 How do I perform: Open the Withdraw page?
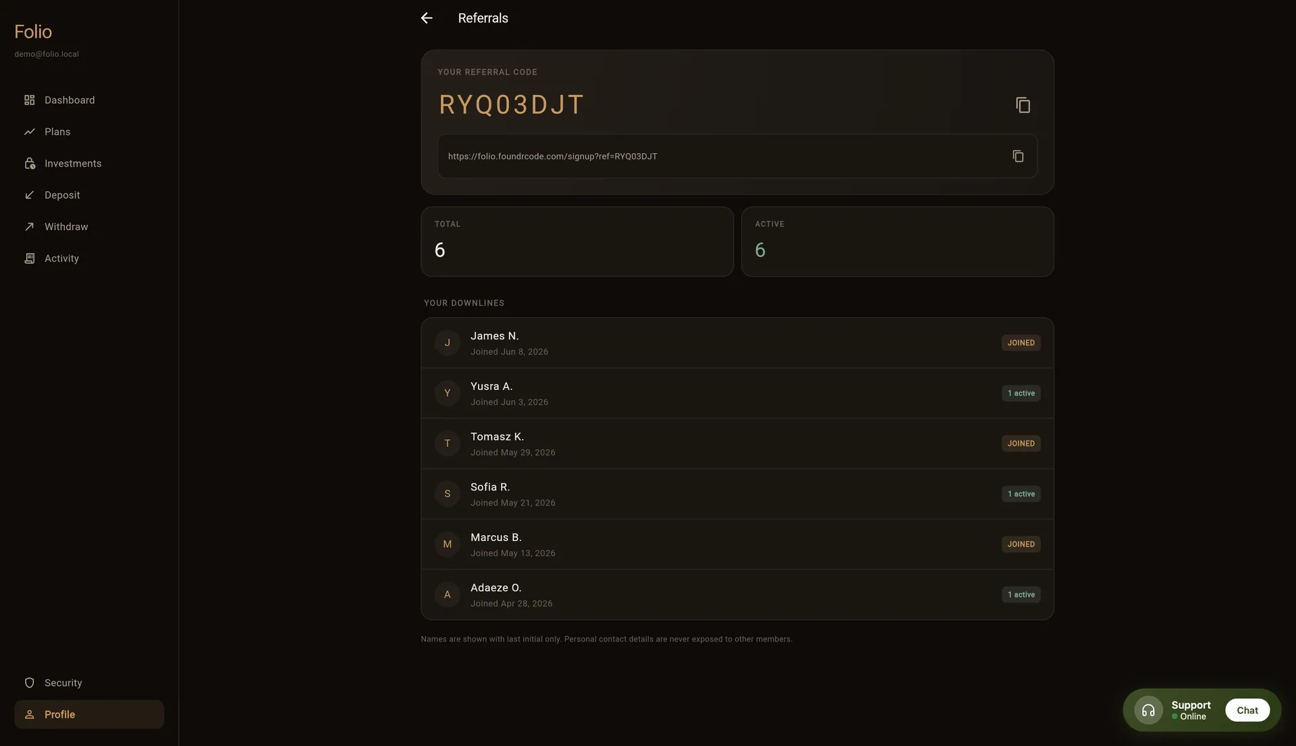[89, 227]
